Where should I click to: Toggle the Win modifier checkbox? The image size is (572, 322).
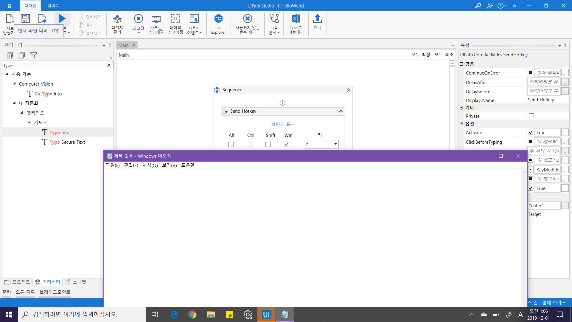coord(287,144)
